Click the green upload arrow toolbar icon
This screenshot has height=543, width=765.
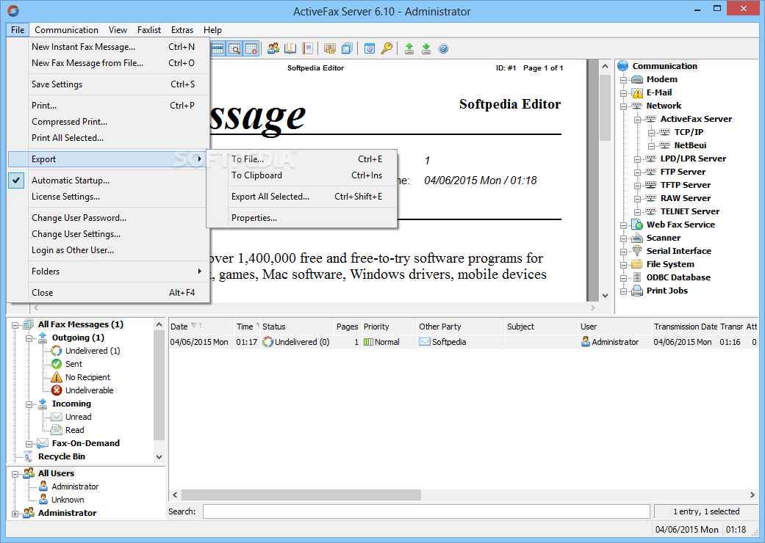(409, 49)
